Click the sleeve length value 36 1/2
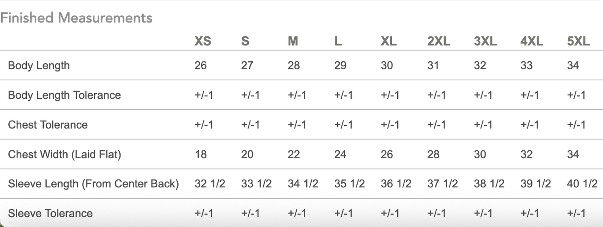This screenshot has width=603, height=227. pyautogui.click(x=396, y=184)
